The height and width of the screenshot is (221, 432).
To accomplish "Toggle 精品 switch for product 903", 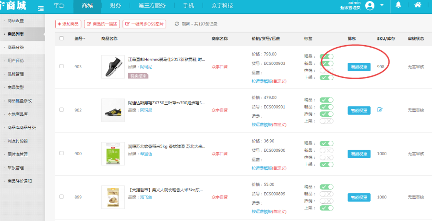I will (x=326, y=57).
